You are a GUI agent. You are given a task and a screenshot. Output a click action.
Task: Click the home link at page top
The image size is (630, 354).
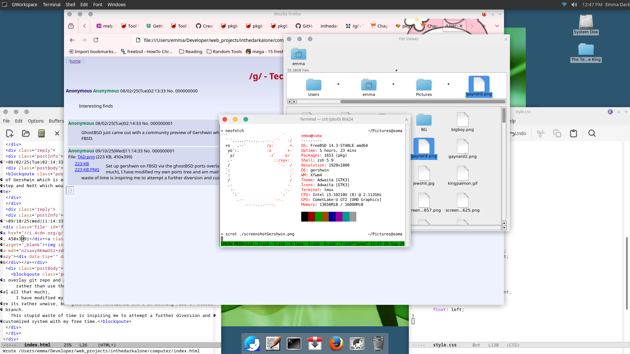(x=75, y=61)
